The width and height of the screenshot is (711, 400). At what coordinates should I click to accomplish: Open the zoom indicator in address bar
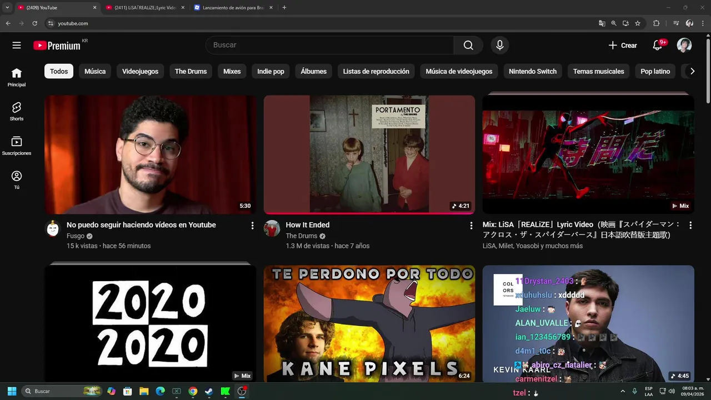(x=614, y=23)
